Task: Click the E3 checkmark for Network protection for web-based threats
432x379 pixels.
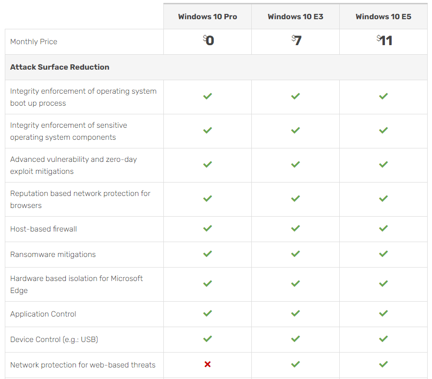Action: coord(296,365)
